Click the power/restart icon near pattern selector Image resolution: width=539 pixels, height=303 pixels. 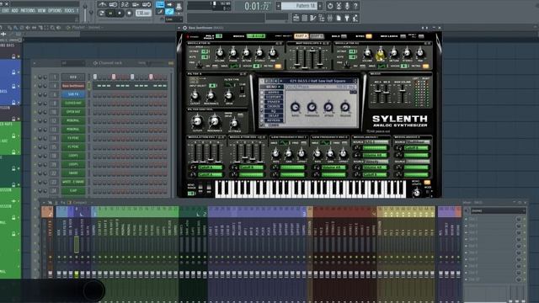tap(330, 6)
